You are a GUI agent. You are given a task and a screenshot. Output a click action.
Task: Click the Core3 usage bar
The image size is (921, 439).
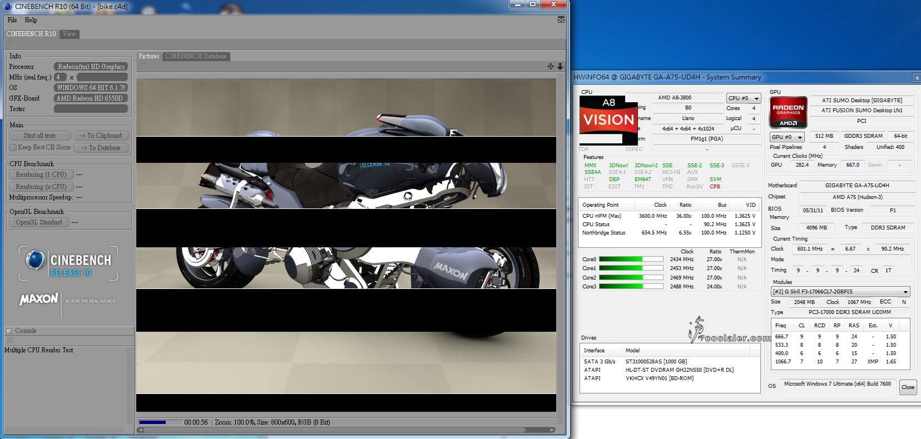(x=631, y=287)
